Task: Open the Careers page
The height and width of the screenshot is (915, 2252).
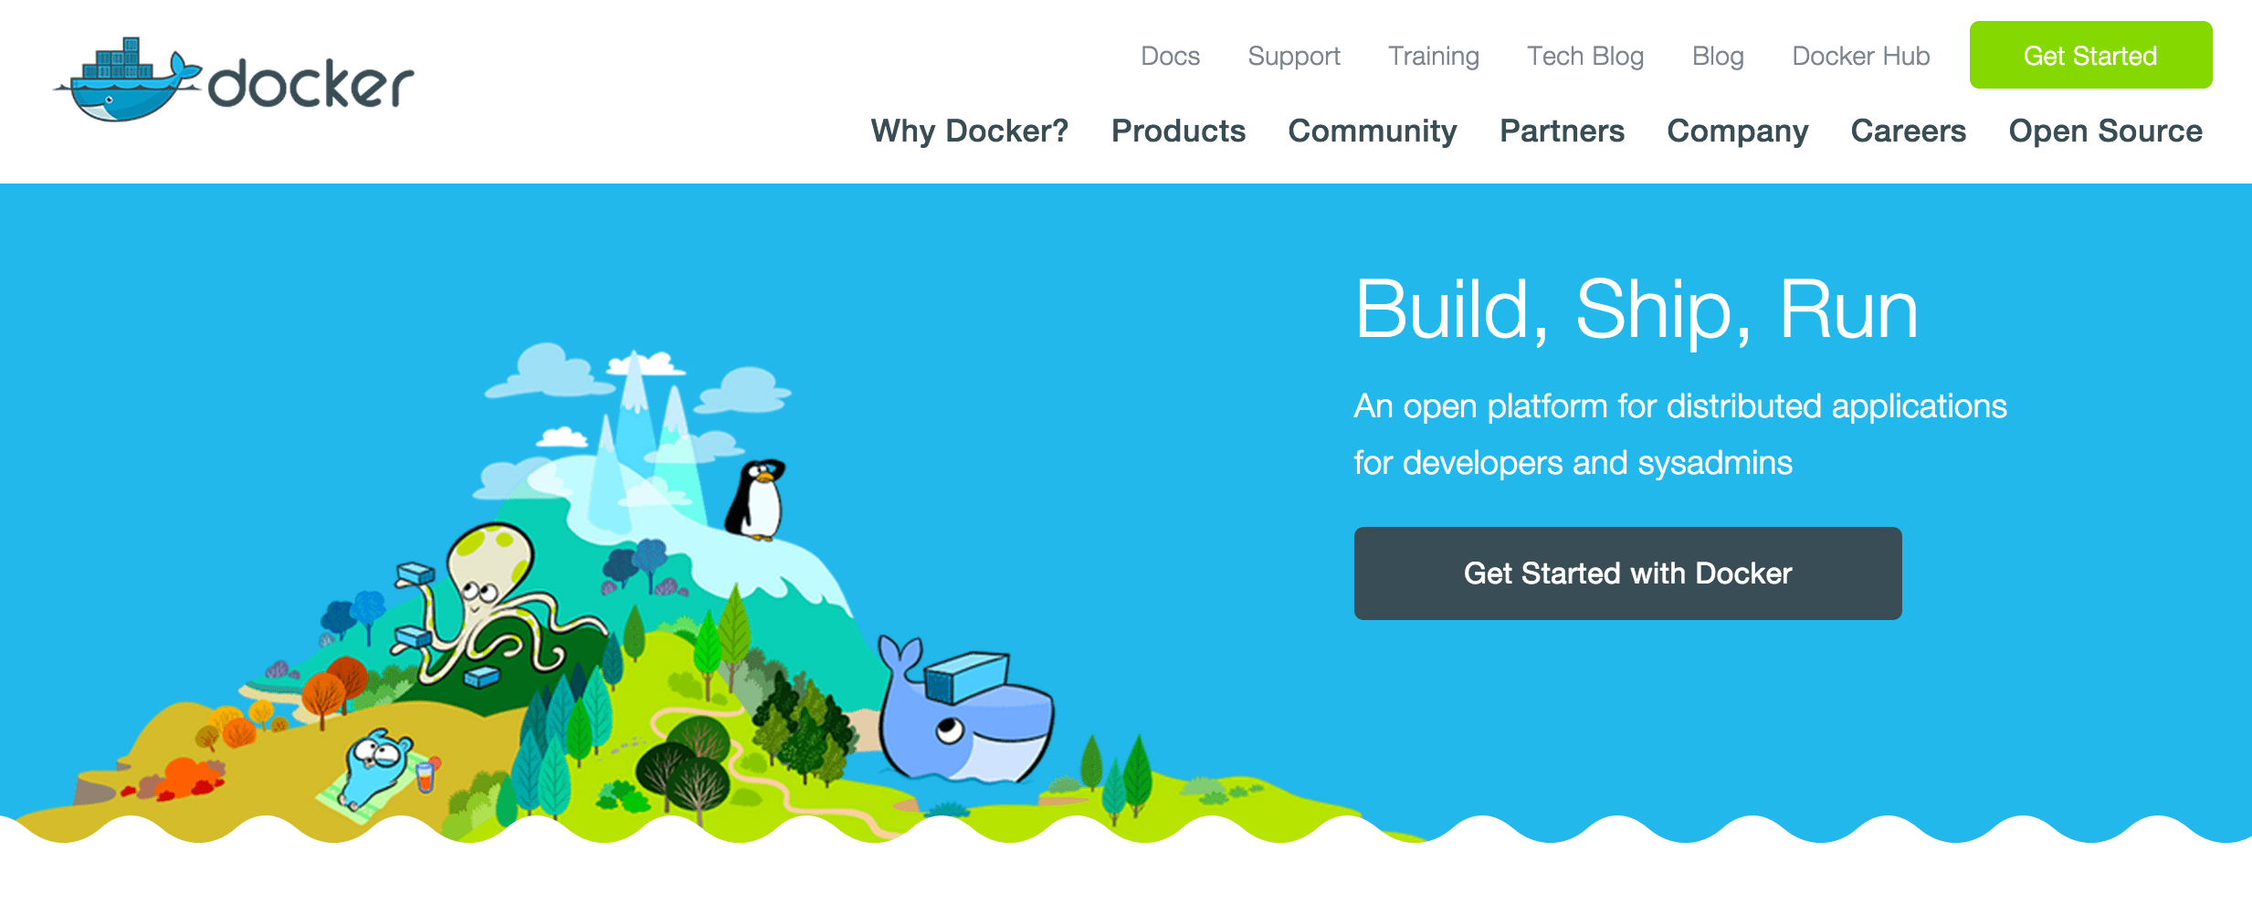Action: pyautogui.click(x=1908, y=131)
